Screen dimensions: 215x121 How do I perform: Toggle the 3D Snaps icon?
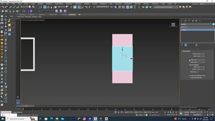point(79,7)
